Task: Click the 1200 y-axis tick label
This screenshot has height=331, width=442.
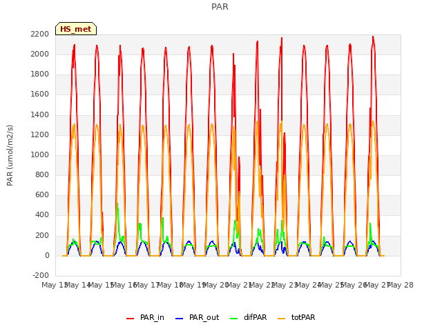Action: point(40,134)
